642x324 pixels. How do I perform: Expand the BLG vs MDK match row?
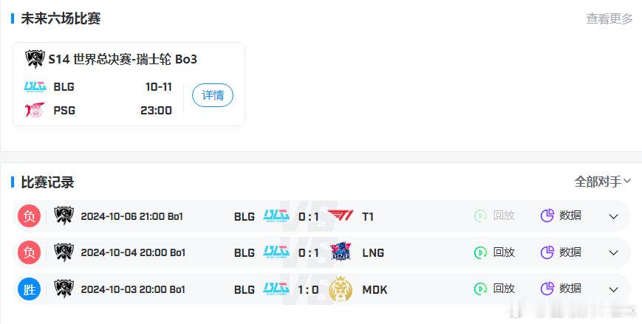(613, 289)
